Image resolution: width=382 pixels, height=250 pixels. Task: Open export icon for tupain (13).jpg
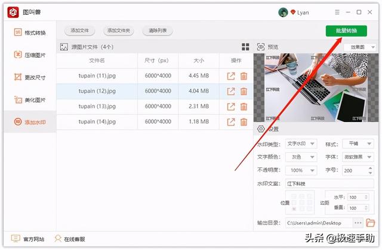(x=231, y=107)
